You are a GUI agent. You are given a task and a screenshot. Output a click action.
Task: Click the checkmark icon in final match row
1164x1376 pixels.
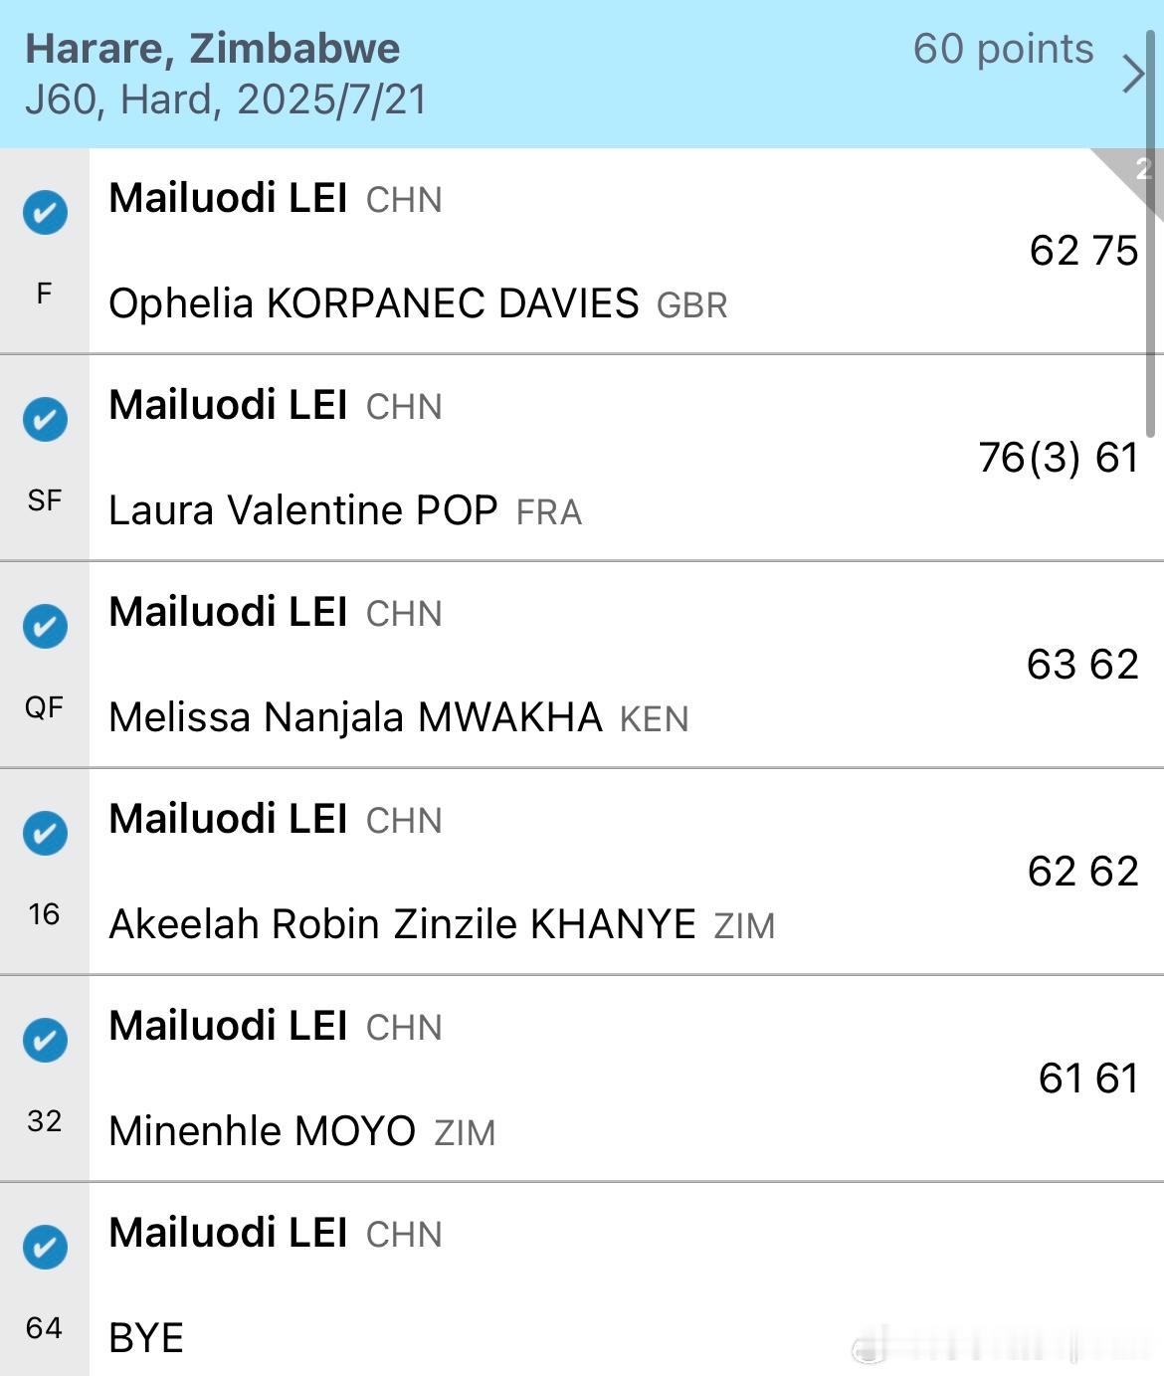click(45, 212)
